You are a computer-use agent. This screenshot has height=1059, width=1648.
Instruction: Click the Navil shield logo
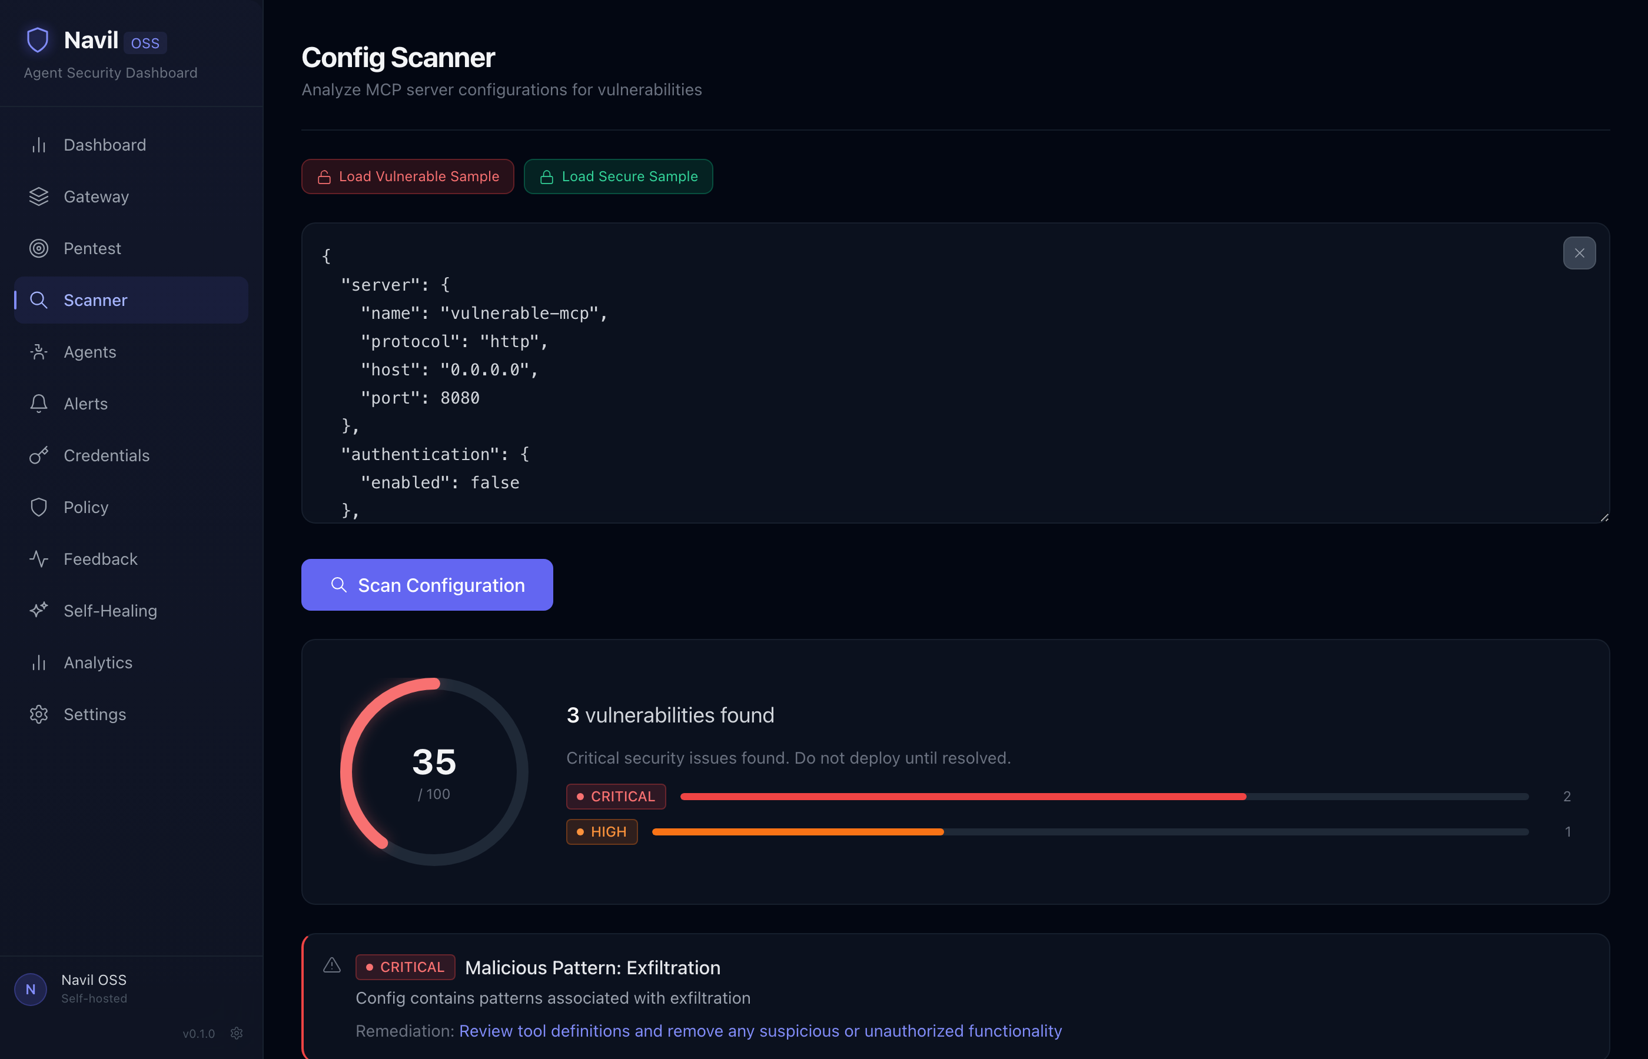pos(37,39)
